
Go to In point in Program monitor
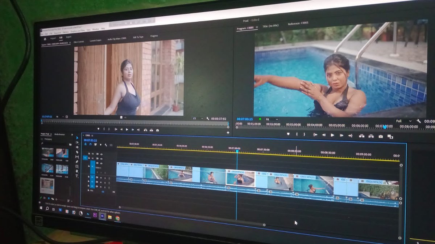[315, 135]
